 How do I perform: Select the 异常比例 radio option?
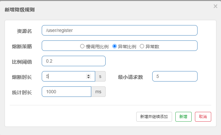tap(114, 46)
